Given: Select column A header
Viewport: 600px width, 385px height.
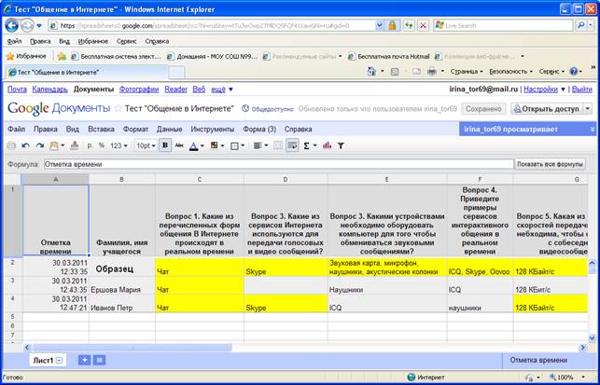Looking at the screenshot, I should [56, 179].
